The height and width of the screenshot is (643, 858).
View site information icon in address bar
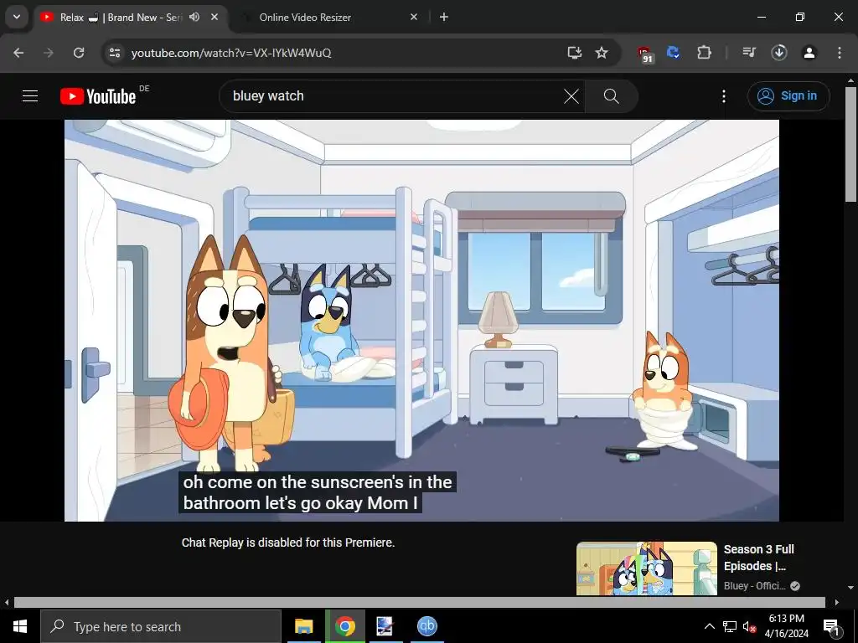(x=114, y=53)
